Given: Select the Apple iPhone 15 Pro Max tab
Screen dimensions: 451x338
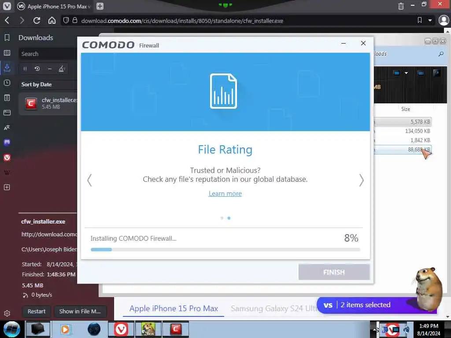Looking at the screenshot, I should tap(174, 309).
